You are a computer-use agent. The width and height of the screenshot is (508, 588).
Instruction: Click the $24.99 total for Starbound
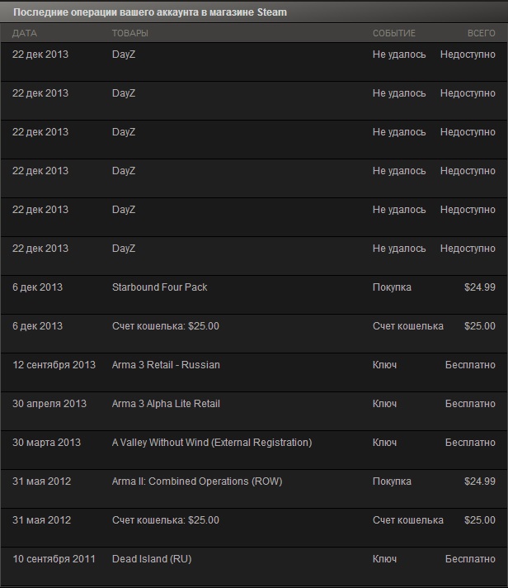click(x=480, y=287)
